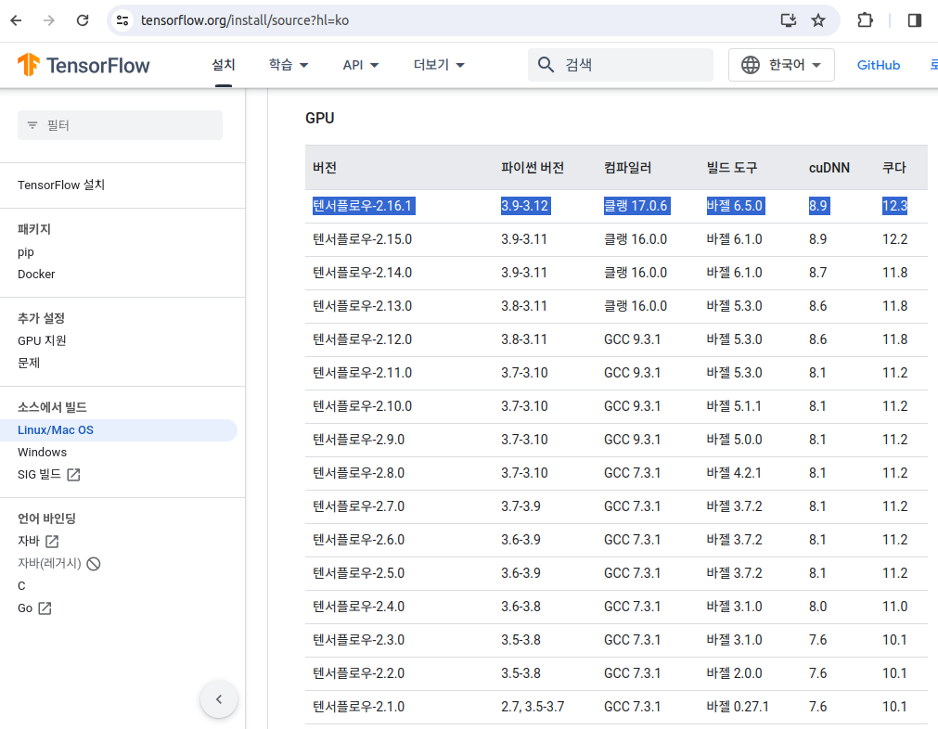Click the 텐서플로우-2.10.0 cell

[x=363, y=406]
